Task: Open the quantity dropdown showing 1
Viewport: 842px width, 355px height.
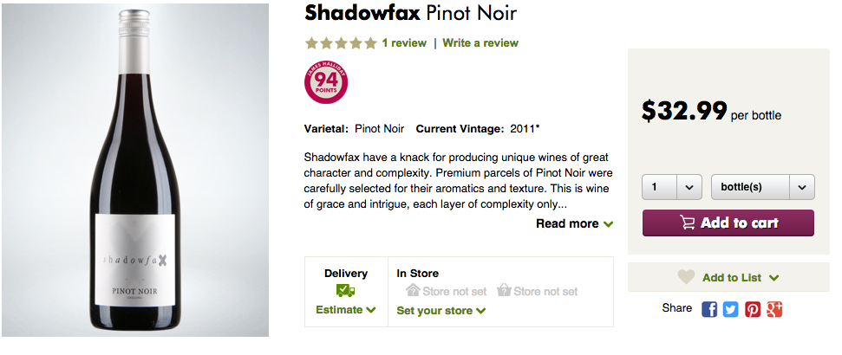Action: click(x=671, y=187)
